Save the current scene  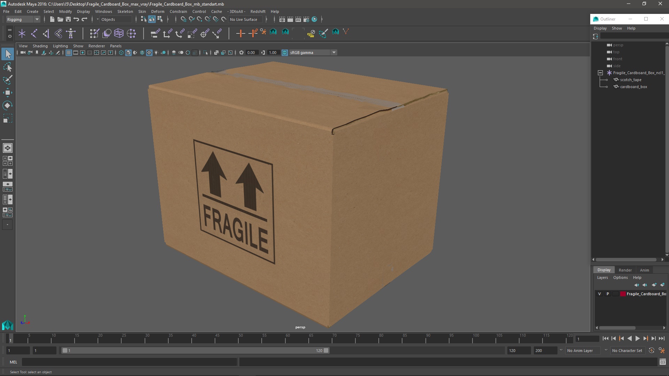(x=68, y=19)
